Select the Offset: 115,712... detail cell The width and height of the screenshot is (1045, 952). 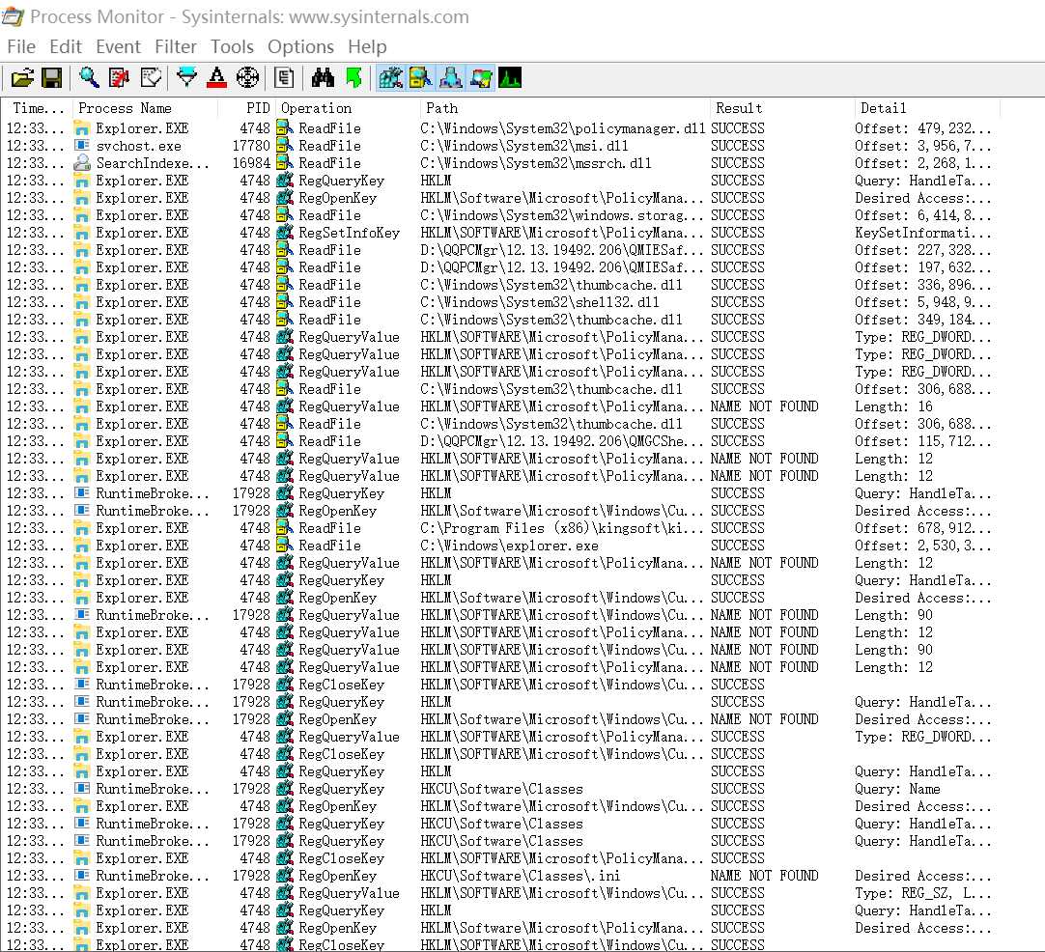923,441
